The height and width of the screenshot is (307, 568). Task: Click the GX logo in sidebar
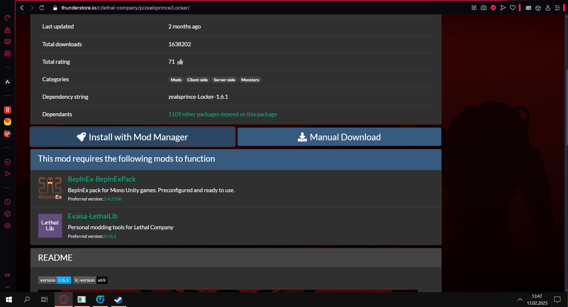(8, 275)
